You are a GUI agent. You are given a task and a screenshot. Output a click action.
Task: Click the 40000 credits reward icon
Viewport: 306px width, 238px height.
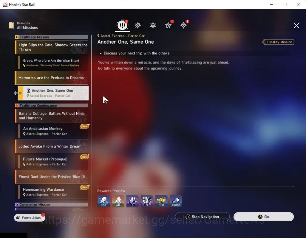pyautogui.click(x=176, y=201)
